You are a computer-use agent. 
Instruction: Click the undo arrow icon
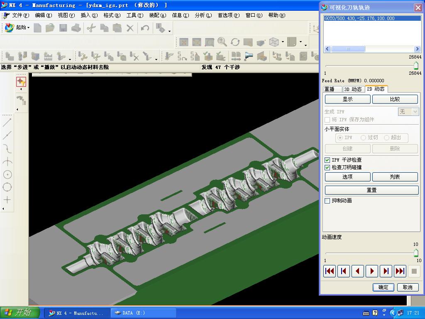(x=145, y=28)
